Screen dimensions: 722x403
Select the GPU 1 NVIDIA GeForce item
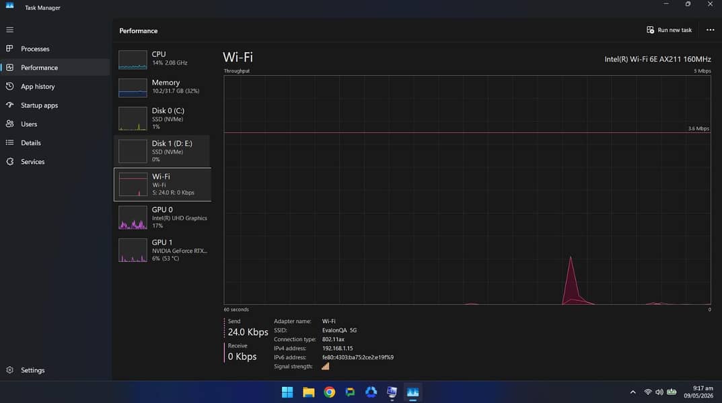tap(163, 250)
